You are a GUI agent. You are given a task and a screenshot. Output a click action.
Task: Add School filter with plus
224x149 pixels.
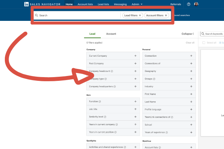(x=191, y=125)
